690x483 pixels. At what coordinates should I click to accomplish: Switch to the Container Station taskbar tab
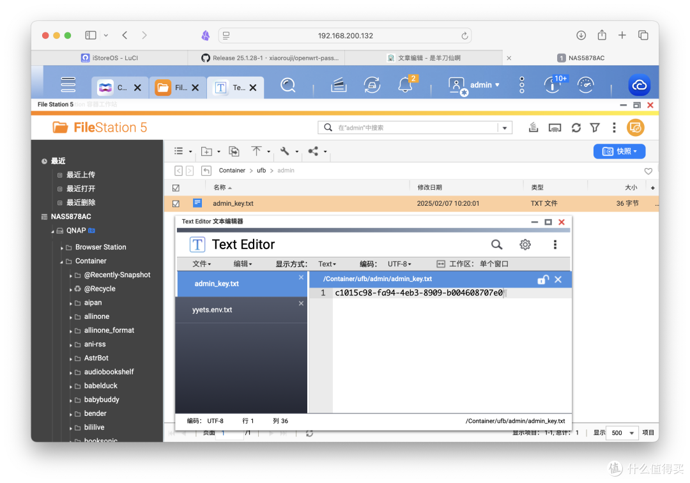(x=119, y=88)
